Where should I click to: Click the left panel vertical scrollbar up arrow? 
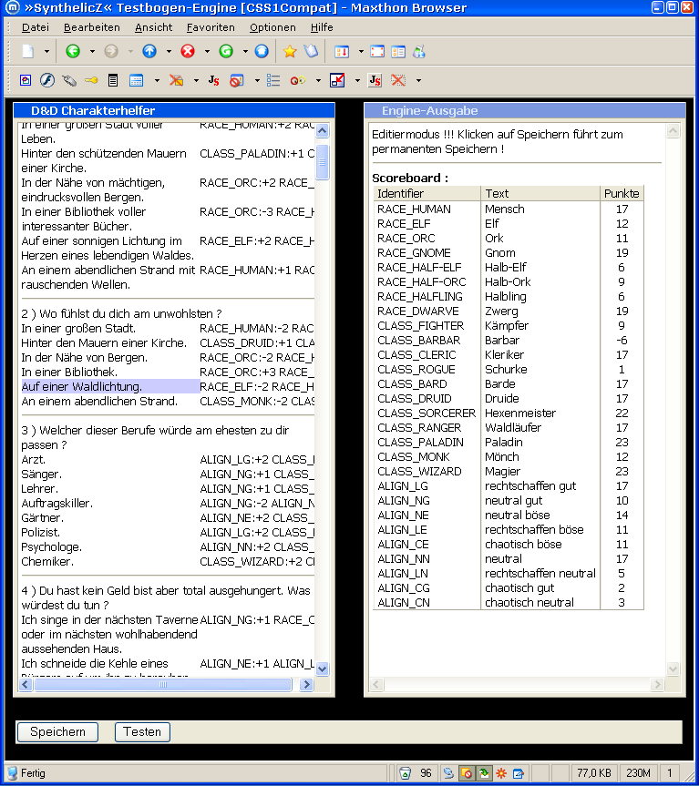pyautogui.click(x=323, y=131)
